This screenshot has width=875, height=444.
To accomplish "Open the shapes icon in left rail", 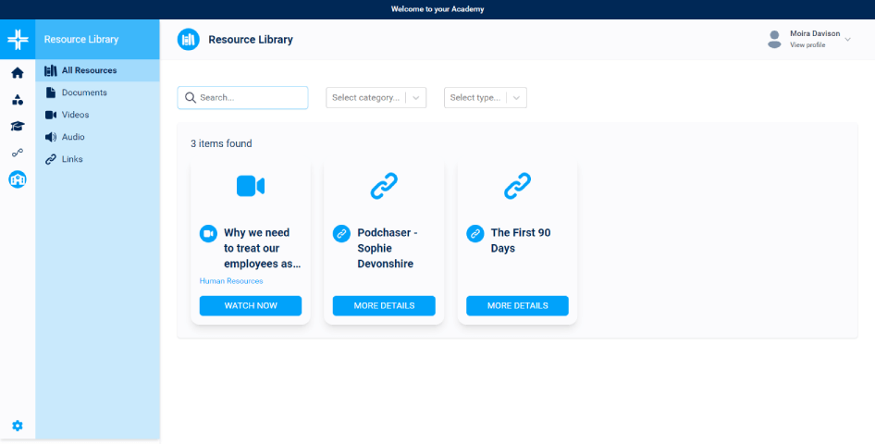I will 18,100.
